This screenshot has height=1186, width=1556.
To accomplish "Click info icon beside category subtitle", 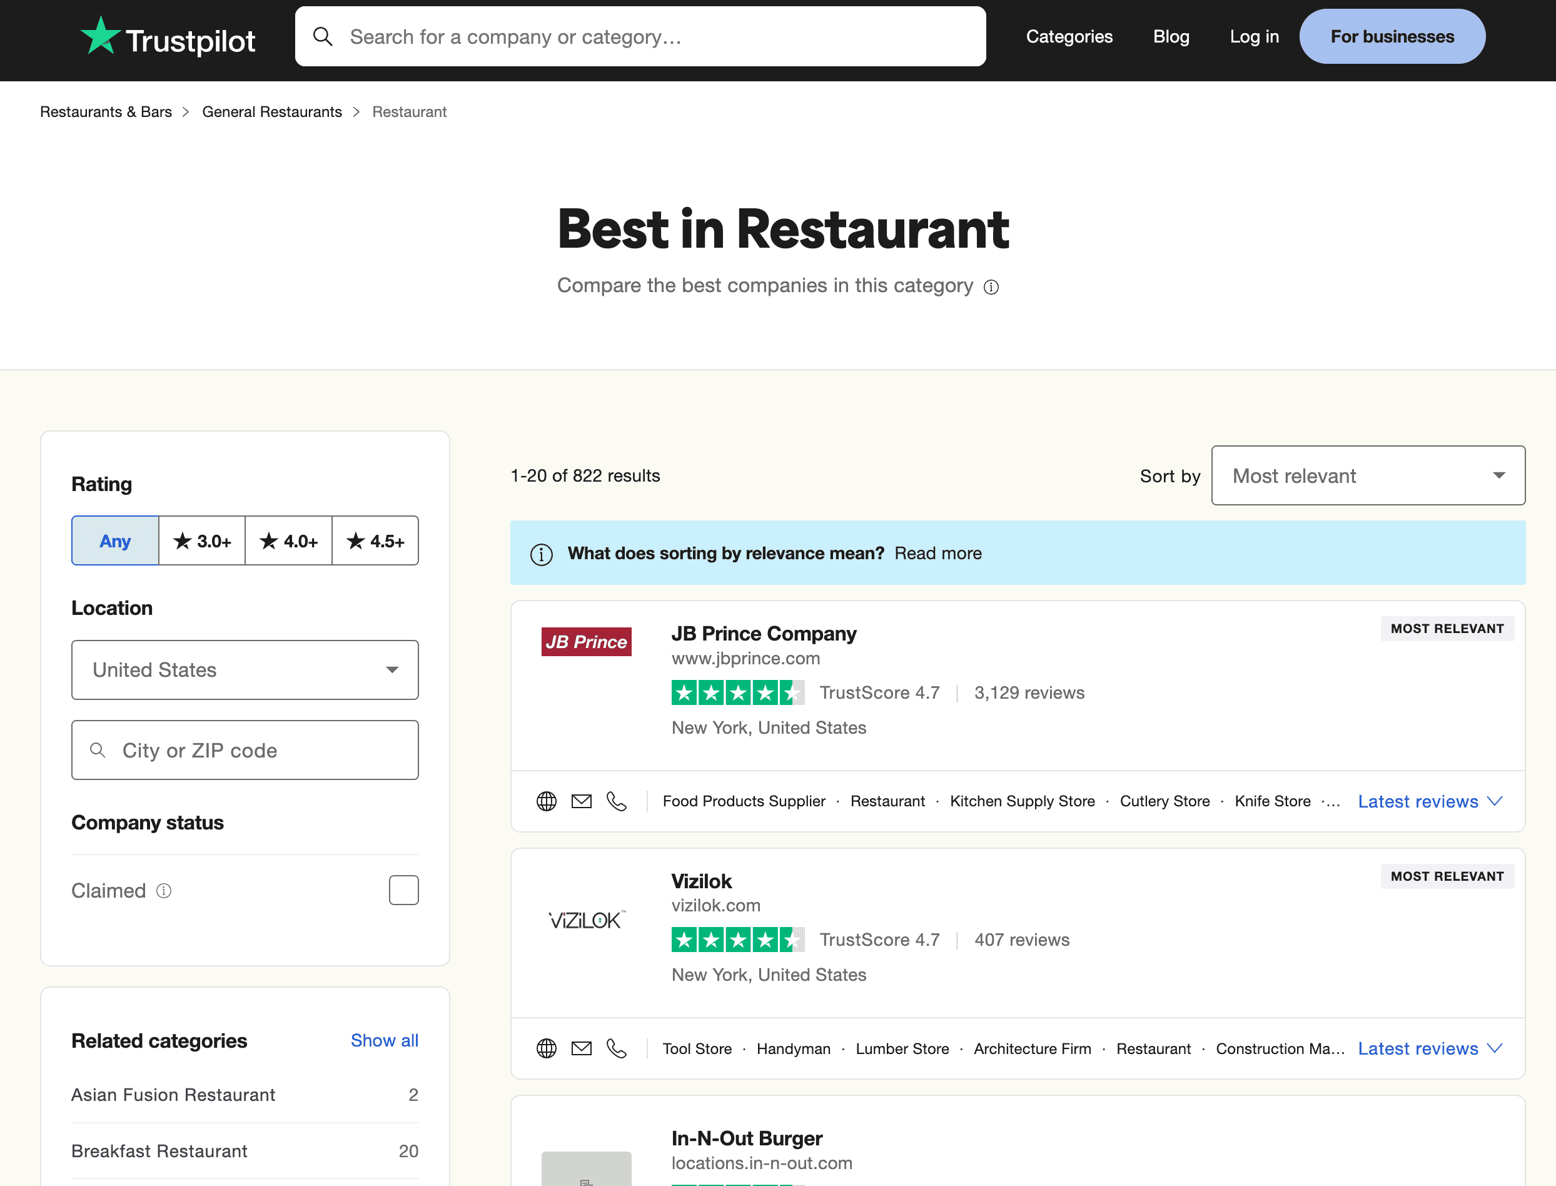I will (991, 286).
